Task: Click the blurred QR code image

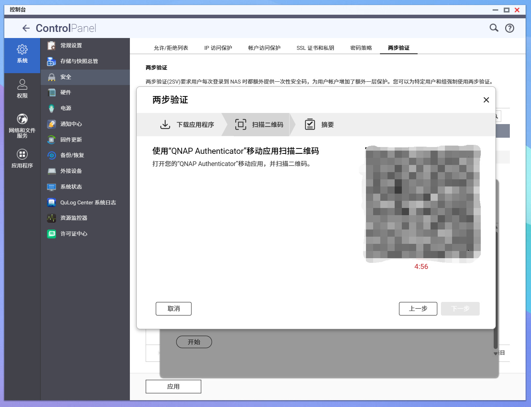Action: (423, 203)
